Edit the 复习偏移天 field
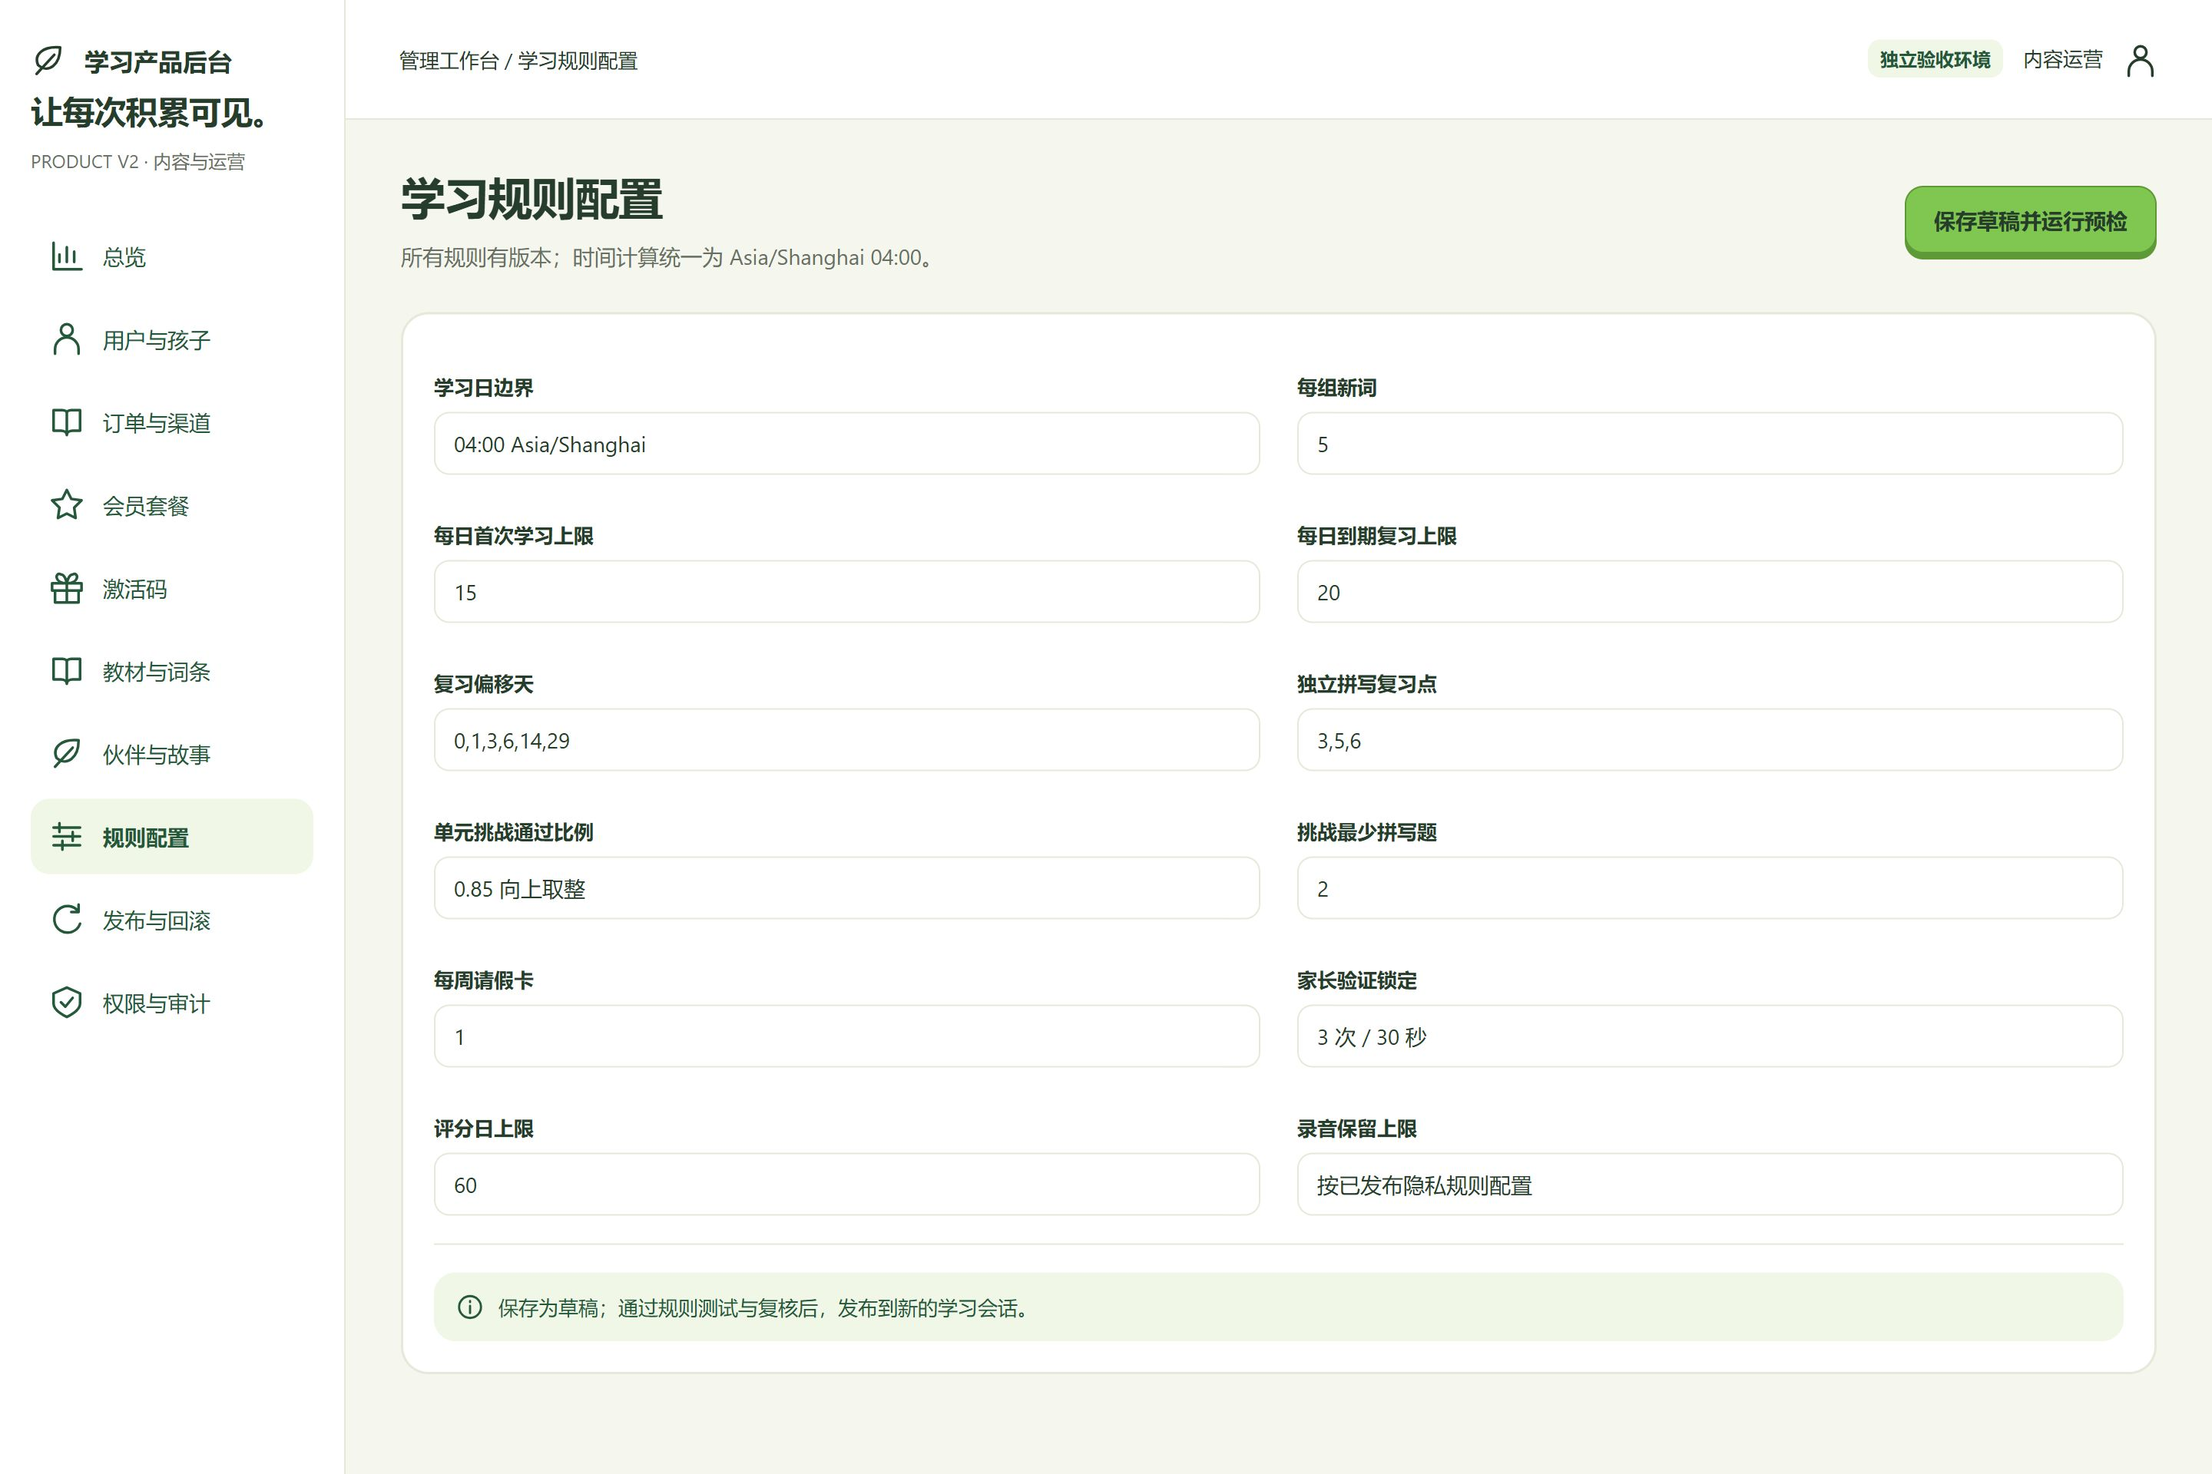Viewport: 2212px width, 1474px height. point(846,741)
